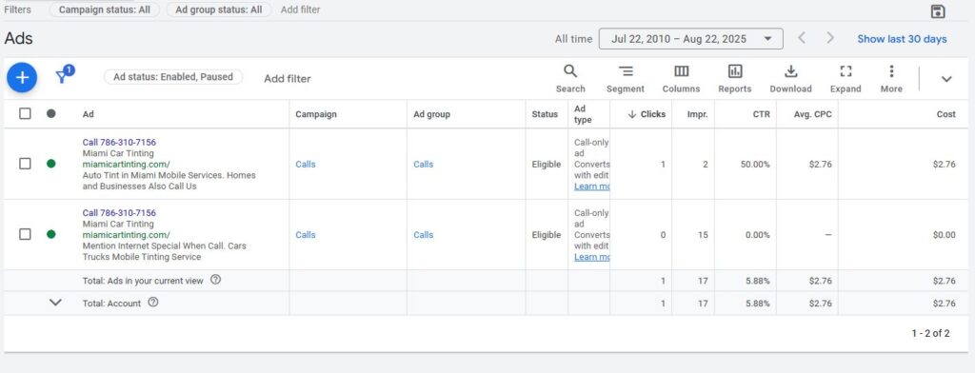Image resolution: width=975 pixels, height=373 pixels.
Task: Go to next date range
Action: tap(830, 39)
